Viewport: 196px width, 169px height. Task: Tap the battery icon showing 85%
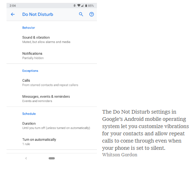coord(86,6)
